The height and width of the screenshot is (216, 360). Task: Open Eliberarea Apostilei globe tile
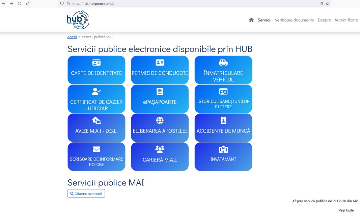click(160, 128)
